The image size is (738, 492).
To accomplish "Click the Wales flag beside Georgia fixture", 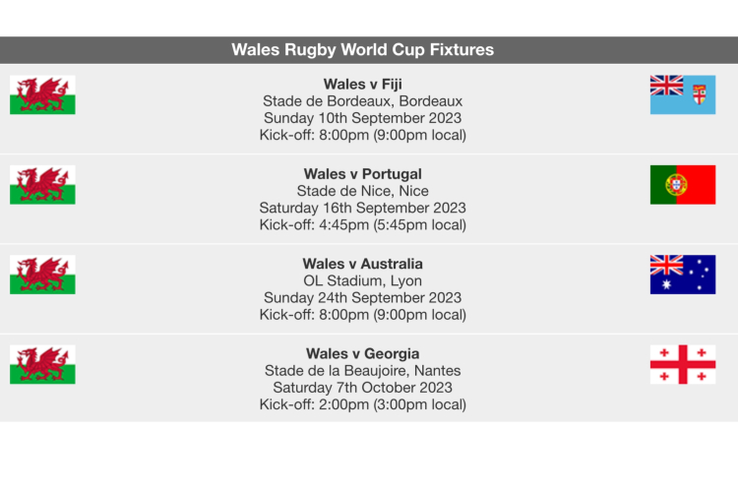I will point(42,364).
